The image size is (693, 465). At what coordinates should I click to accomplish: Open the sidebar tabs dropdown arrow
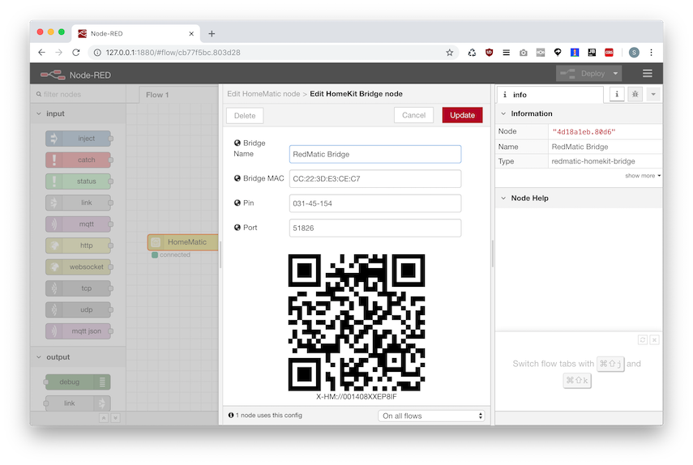coord(652,95)
